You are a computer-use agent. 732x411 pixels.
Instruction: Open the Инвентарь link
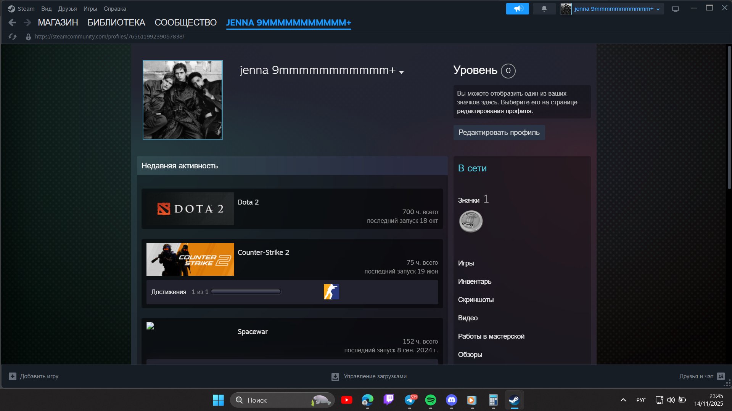(x=475, y=281)
